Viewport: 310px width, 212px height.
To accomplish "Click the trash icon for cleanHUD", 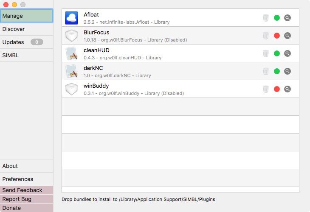I will click(x=266, y=53).
